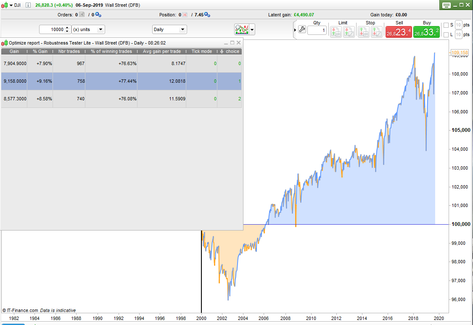
Task: Open the (x) units dropdown
Action: click(88, 29)
